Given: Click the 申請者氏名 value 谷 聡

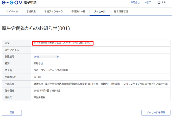Looking at the screenshot, I should point(37,77).
